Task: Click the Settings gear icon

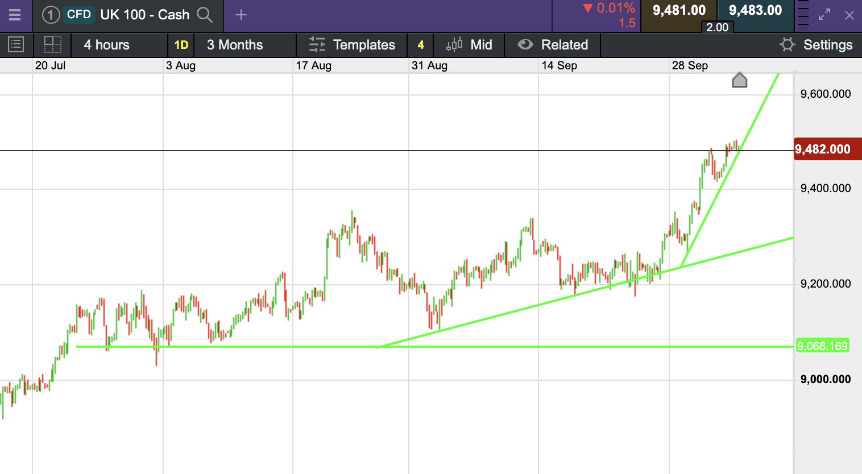Action: tap(788, 44)
